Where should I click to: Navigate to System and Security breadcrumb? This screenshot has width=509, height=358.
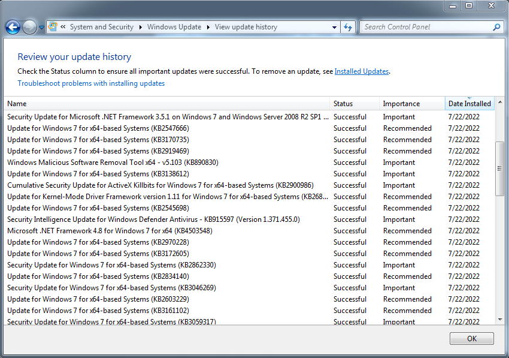102,27
